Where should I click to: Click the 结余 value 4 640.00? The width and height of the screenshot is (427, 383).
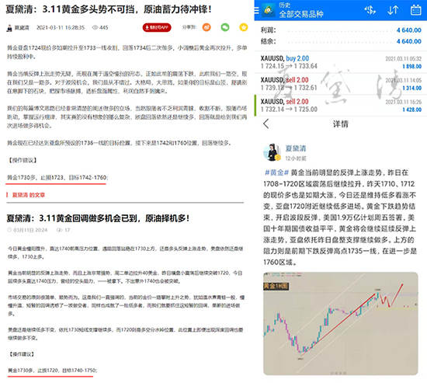(x=408, y=41)
